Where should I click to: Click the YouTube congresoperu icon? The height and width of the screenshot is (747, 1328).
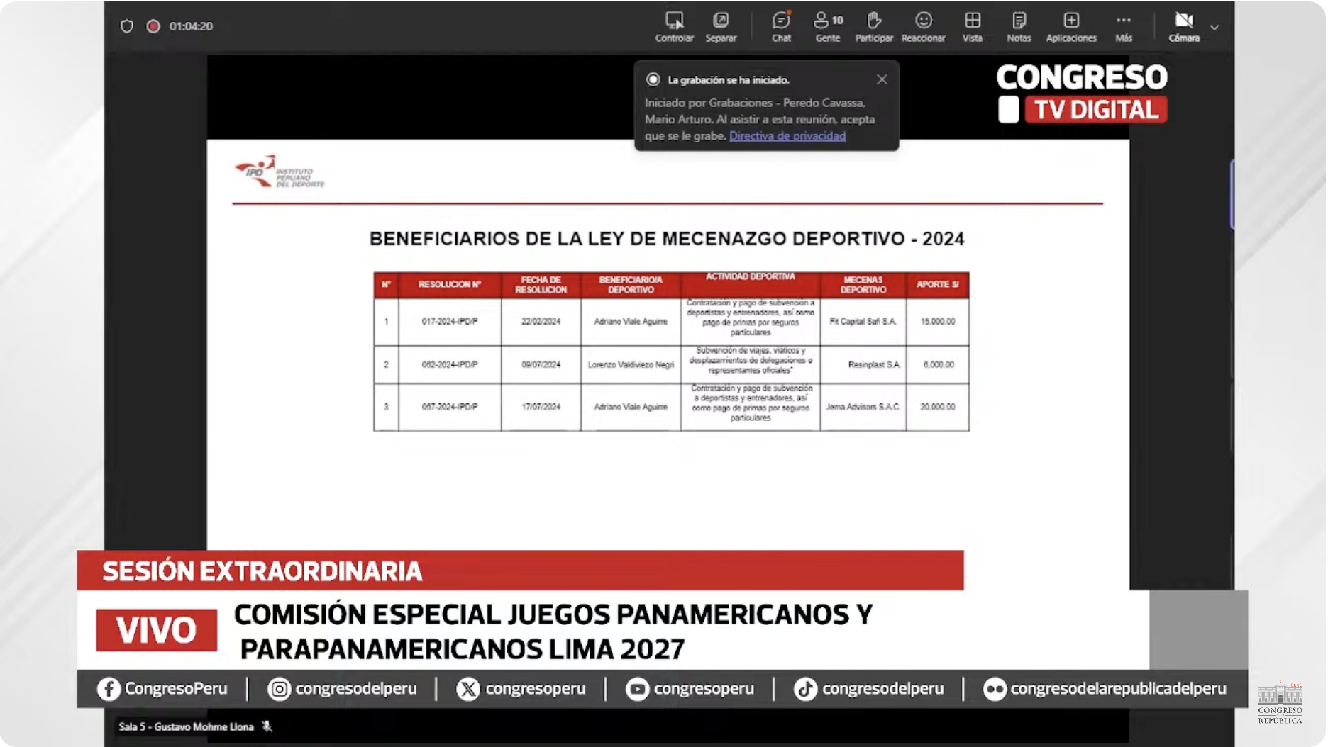(637, 689)
